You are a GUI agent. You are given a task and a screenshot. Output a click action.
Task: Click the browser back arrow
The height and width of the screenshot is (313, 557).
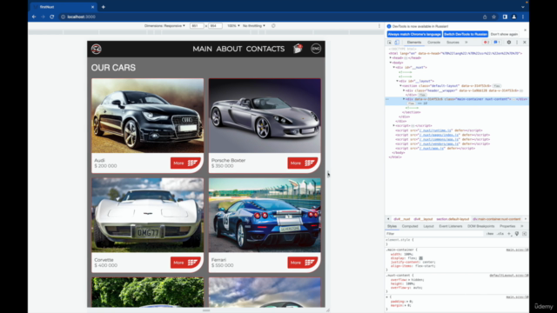pos(34,17)
